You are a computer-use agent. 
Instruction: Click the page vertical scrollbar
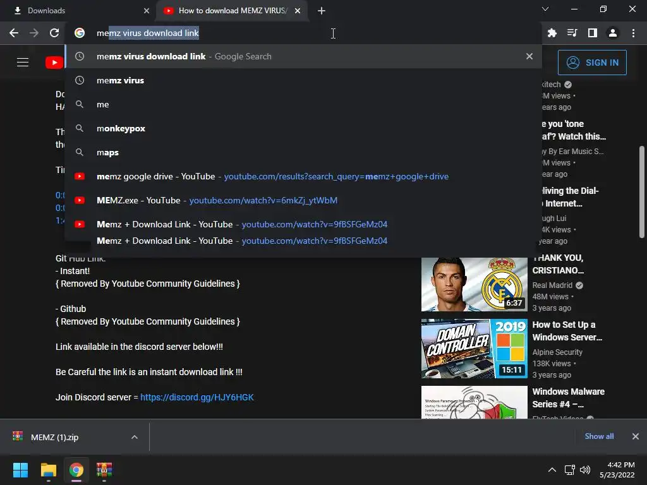(642, 192)
